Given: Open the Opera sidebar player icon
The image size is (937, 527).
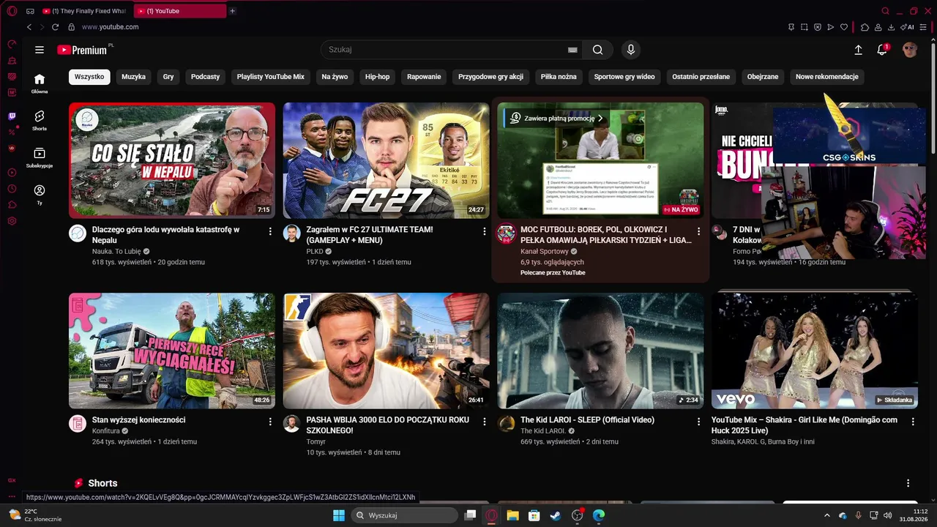Looking at the screenshot, I should click(12, 173).
